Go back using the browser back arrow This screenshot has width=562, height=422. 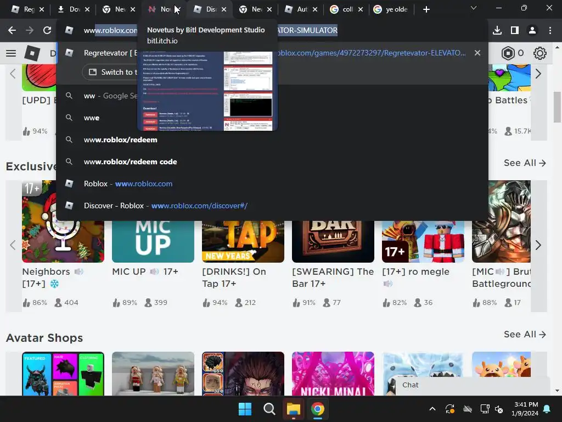tap(12, 31)
